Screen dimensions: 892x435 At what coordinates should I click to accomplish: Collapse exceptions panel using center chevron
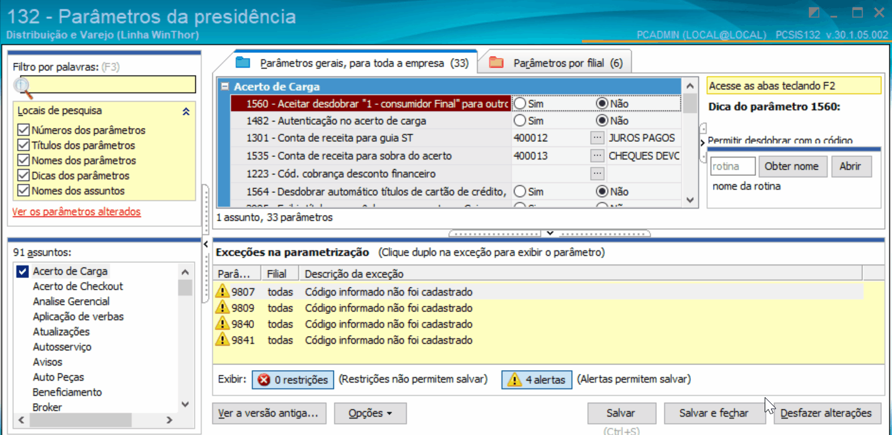click(550, 233)
